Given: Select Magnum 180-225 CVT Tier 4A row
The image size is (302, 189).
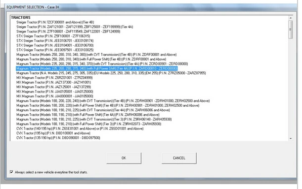Looking at the screenshot, I should 93,110.
